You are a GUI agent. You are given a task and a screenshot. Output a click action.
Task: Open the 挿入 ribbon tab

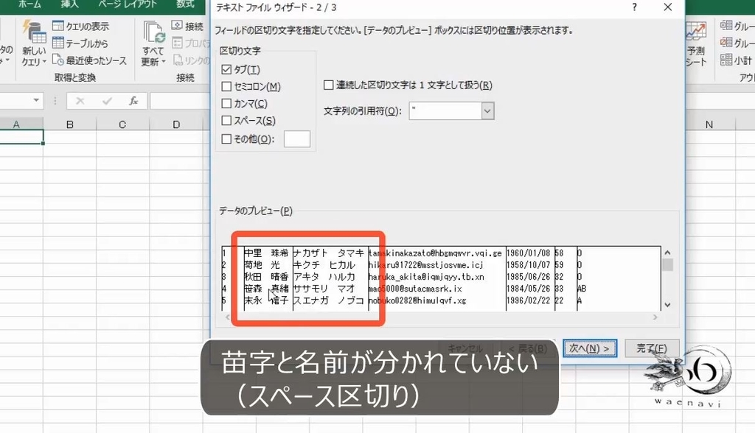(x=70, y=4)
